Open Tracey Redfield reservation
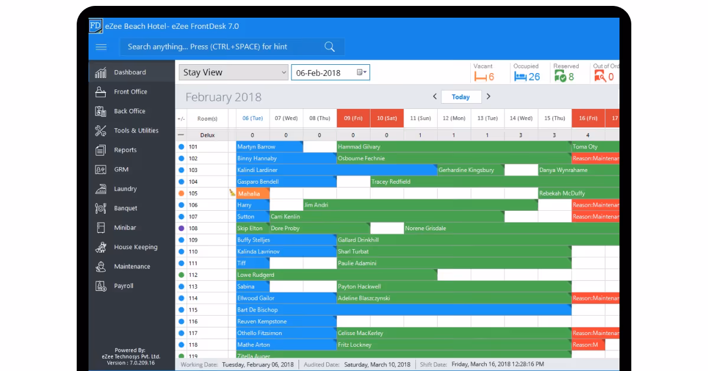Image resolution: width=708 pixels, height=371 pixels. 495,182
